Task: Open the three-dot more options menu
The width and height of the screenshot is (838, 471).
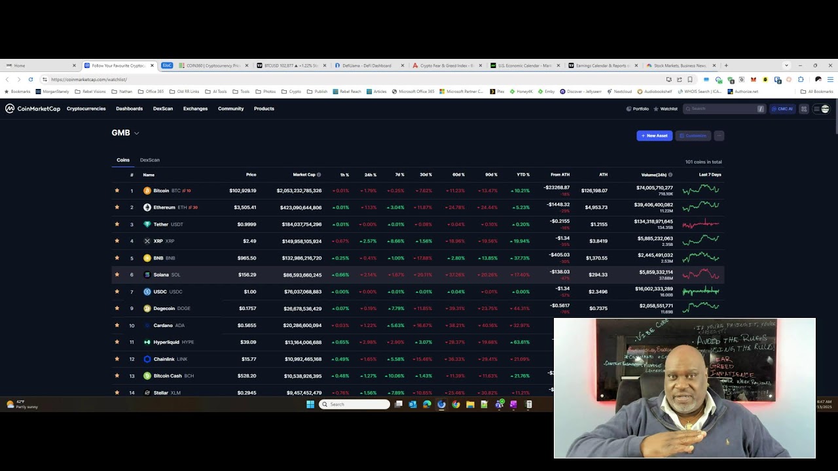Action: pyautogui.click(x=719, y=135)
